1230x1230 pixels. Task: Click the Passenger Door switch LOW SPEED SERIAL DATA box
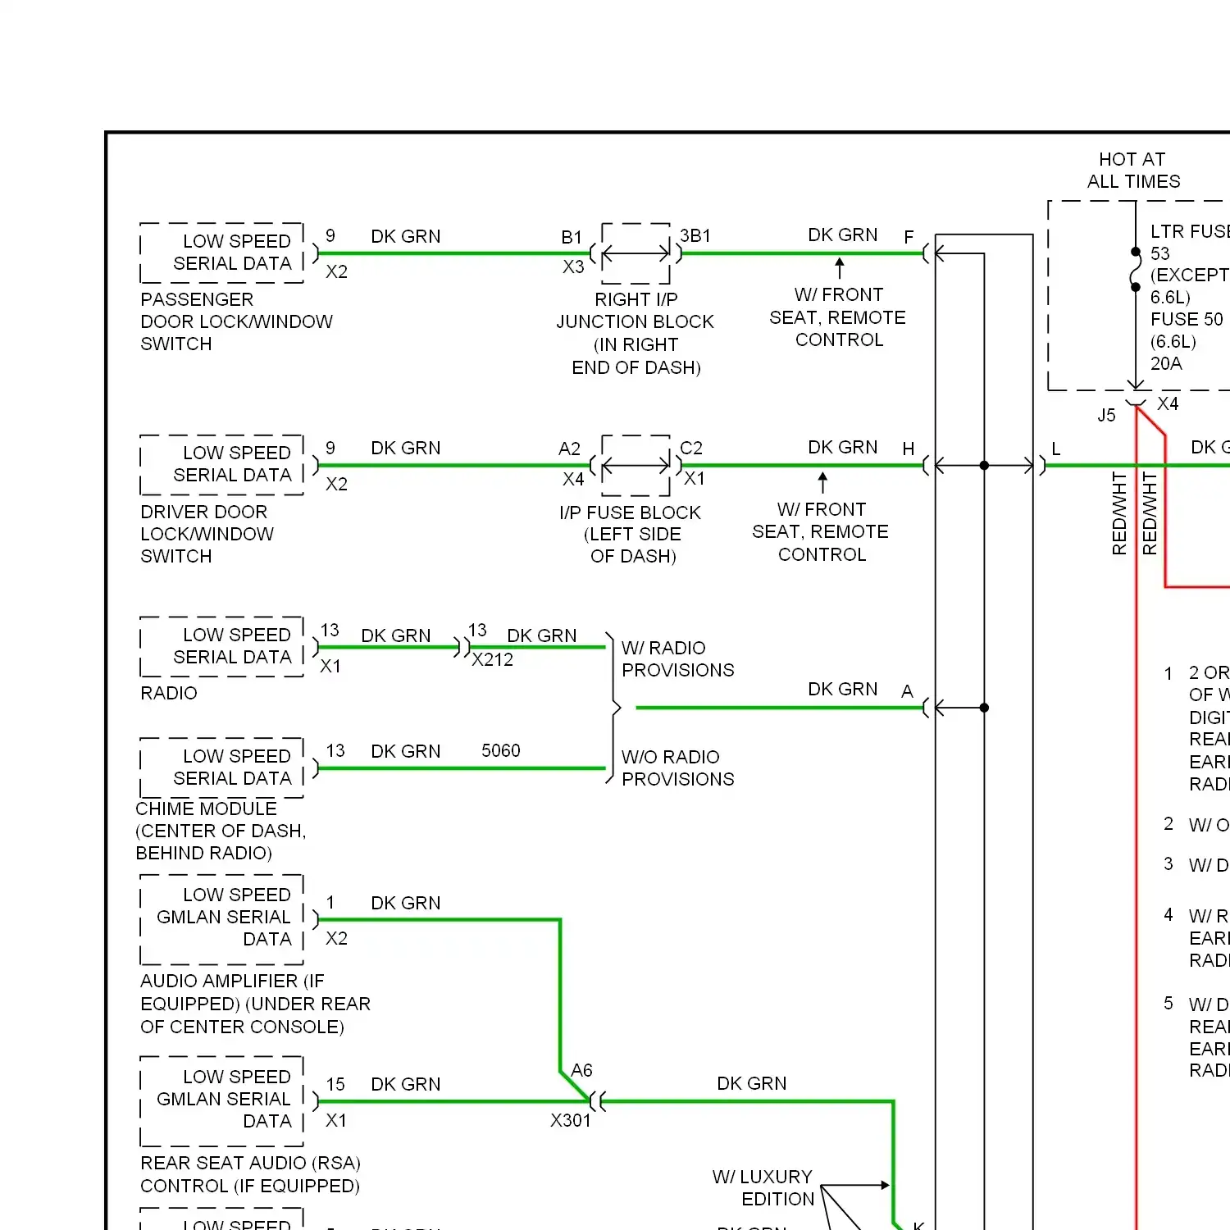(222, 253)
